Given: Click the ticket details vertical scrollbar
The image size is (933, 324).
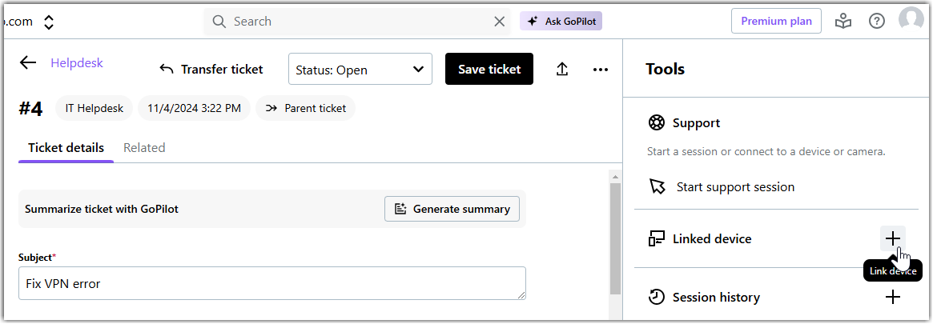Looking at the screenshot, I should pyautogui.click(x=615, y=238).
